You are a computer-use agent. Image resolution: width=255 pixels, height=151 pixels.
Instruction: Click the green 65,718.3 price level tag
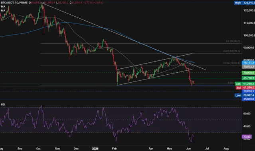pyautogui.click(x=249, y=78)
